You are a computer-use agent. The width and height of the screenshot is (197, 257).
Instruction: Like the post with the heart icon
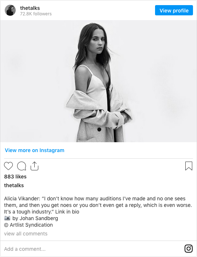[8, 166]
